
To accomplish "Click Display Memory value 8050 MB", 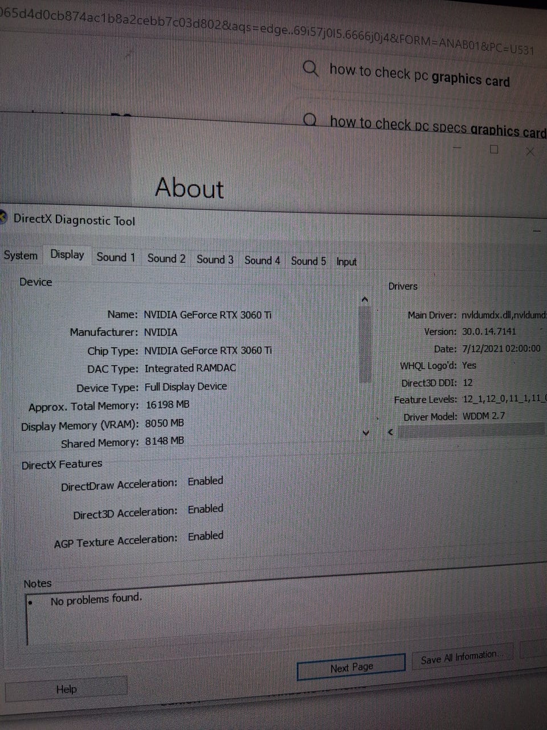I will click(x=164, y=423).
